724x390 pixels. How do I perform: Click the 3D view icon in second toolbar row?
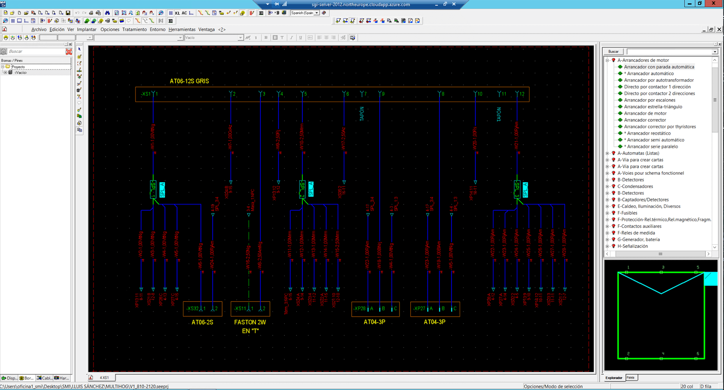[x=171, y=21]
